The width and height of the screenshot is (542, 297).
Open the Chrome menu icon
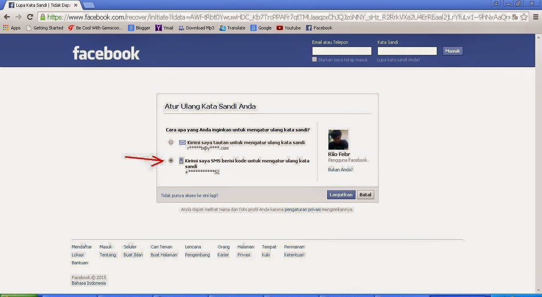point(535,17)
